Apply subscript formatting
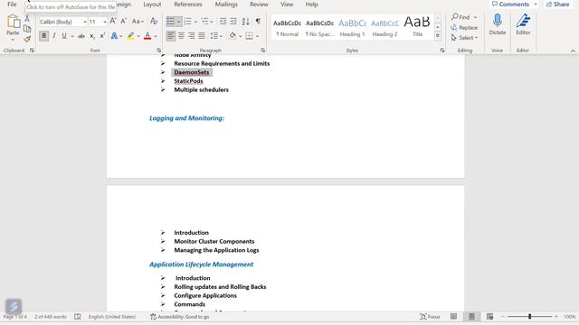 tap(92, 36)
